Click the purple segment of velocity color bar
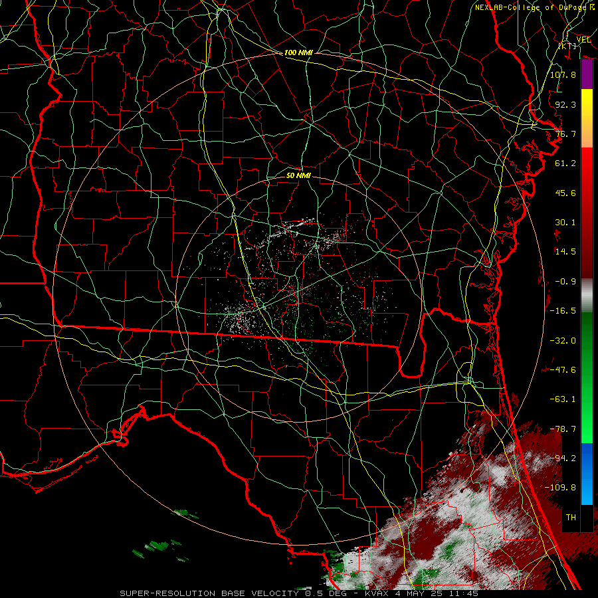 (587, 74)
